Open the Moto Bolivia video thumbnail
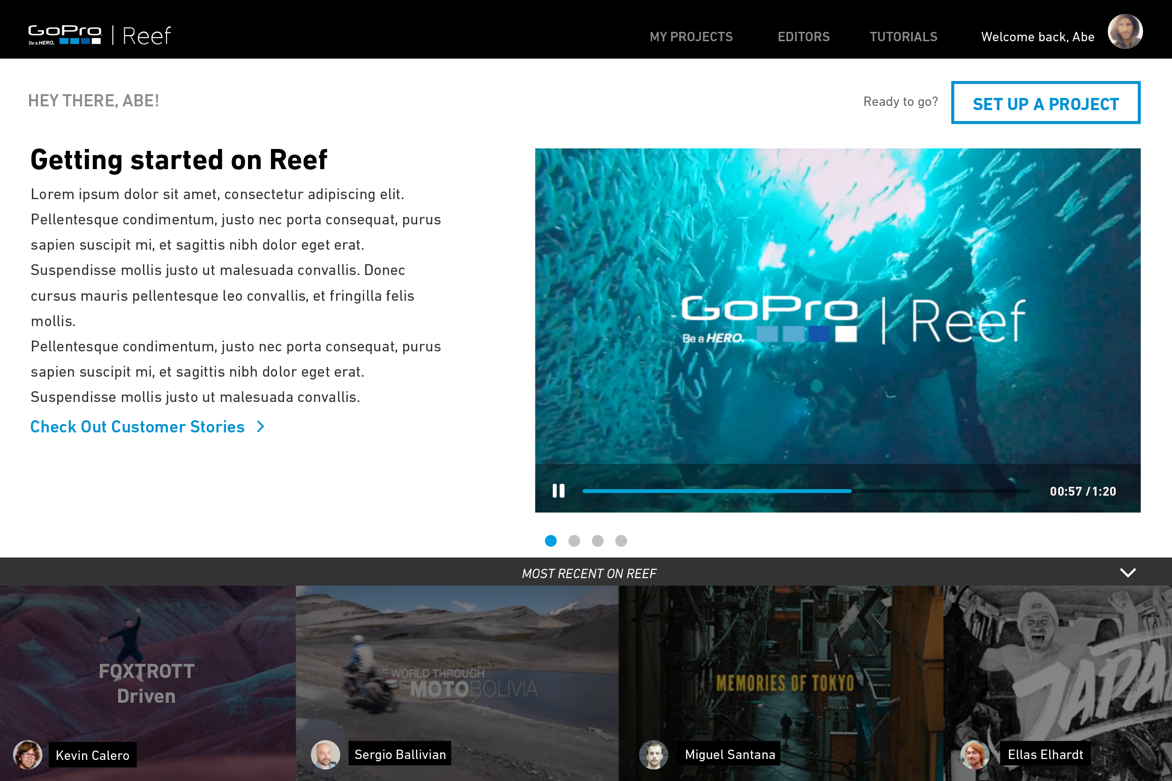This screenshot has width=1172, height=781. pos(457,683)
